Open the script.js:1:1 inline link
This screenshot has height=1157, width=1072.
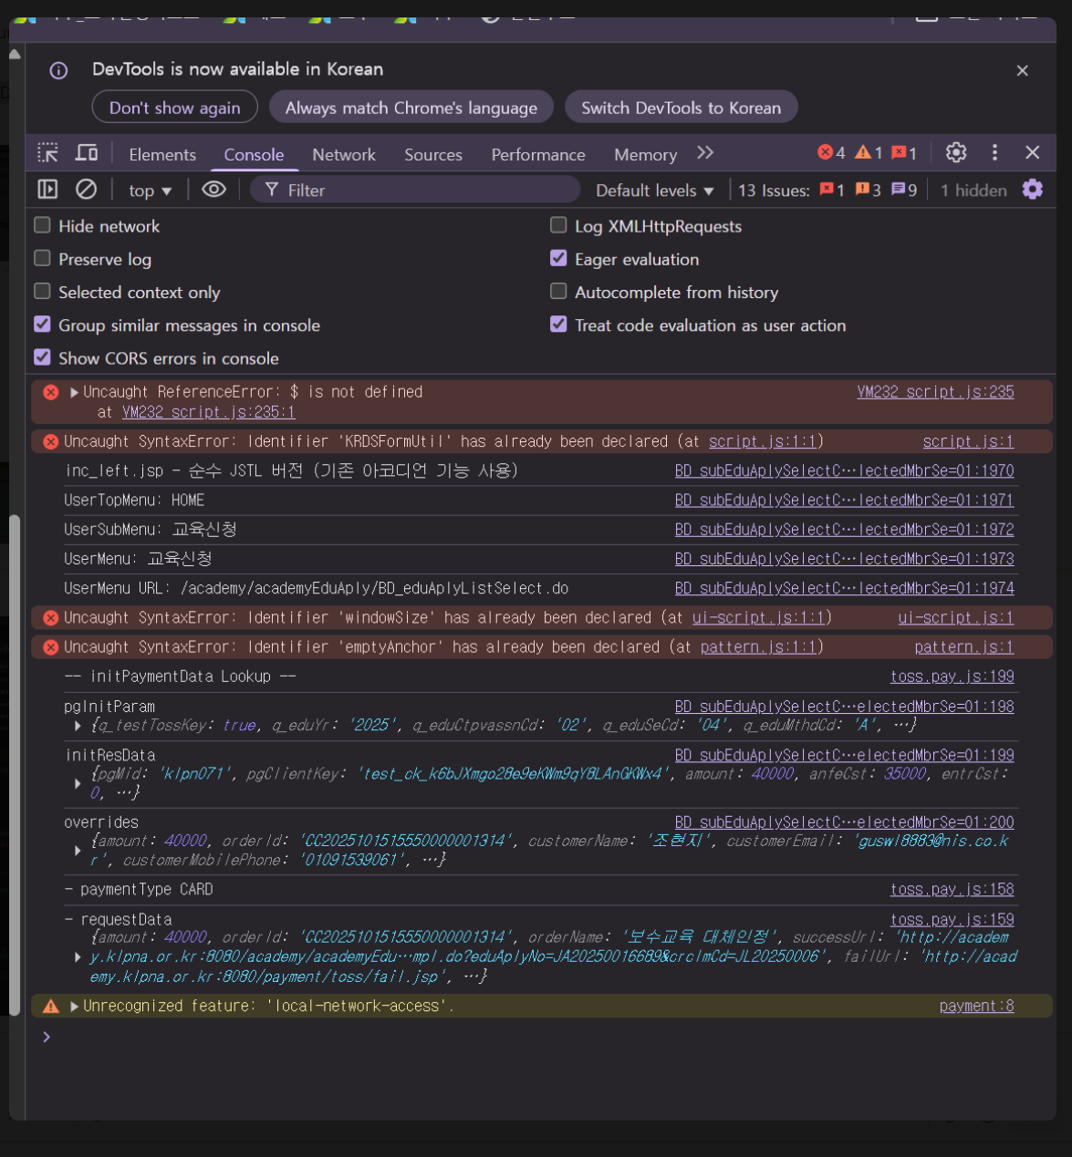click(x=763, y=441)
